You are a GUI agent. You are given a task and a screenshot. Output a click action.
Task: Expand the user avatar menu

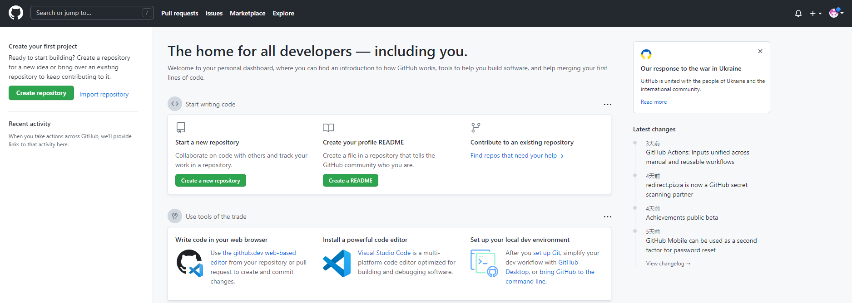pos(836,13)
